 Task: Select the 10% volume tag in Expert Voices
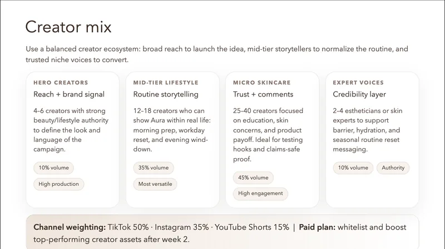coord(353,167)
